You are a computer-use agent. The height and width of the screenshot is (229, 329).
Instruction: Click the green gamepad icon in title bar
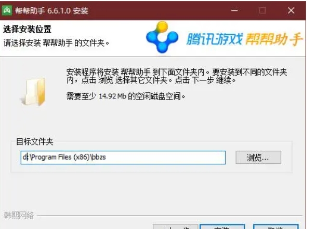coord(7,10)
